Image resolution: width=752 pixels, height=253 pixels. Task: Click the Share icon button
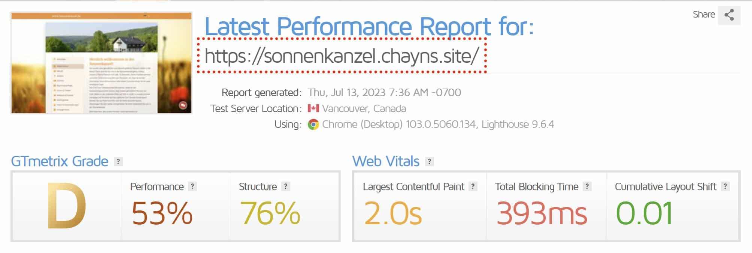[729, 15]
